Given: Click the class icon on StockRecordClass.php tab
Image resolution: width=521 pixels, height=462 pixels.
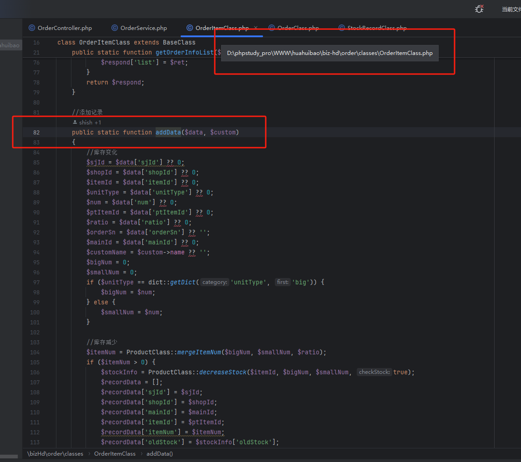Looking at the screenshot, I should point(342,28).
